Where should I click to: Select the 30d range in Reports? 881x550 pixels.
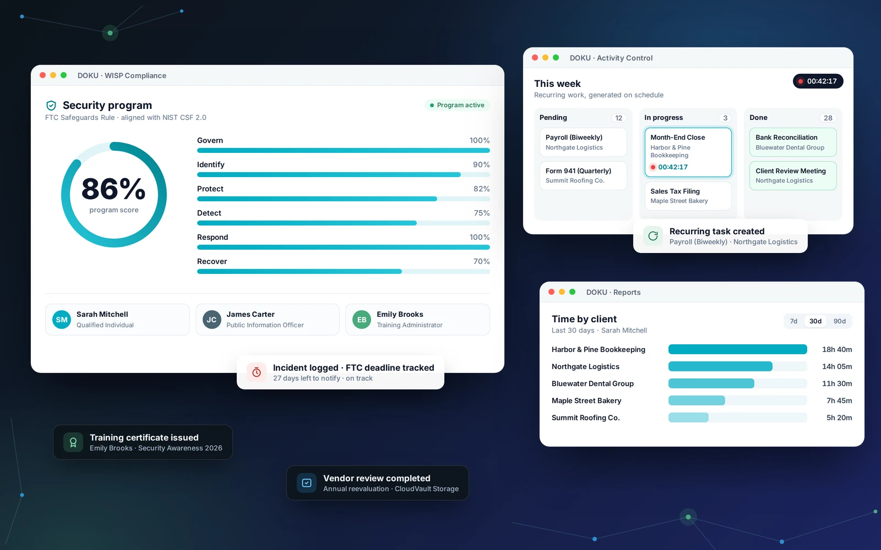[815, 321]
